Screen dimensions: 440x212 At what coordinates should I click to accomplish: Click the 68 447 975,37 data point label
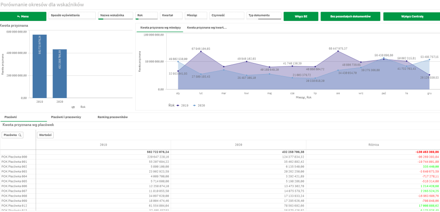338,49
